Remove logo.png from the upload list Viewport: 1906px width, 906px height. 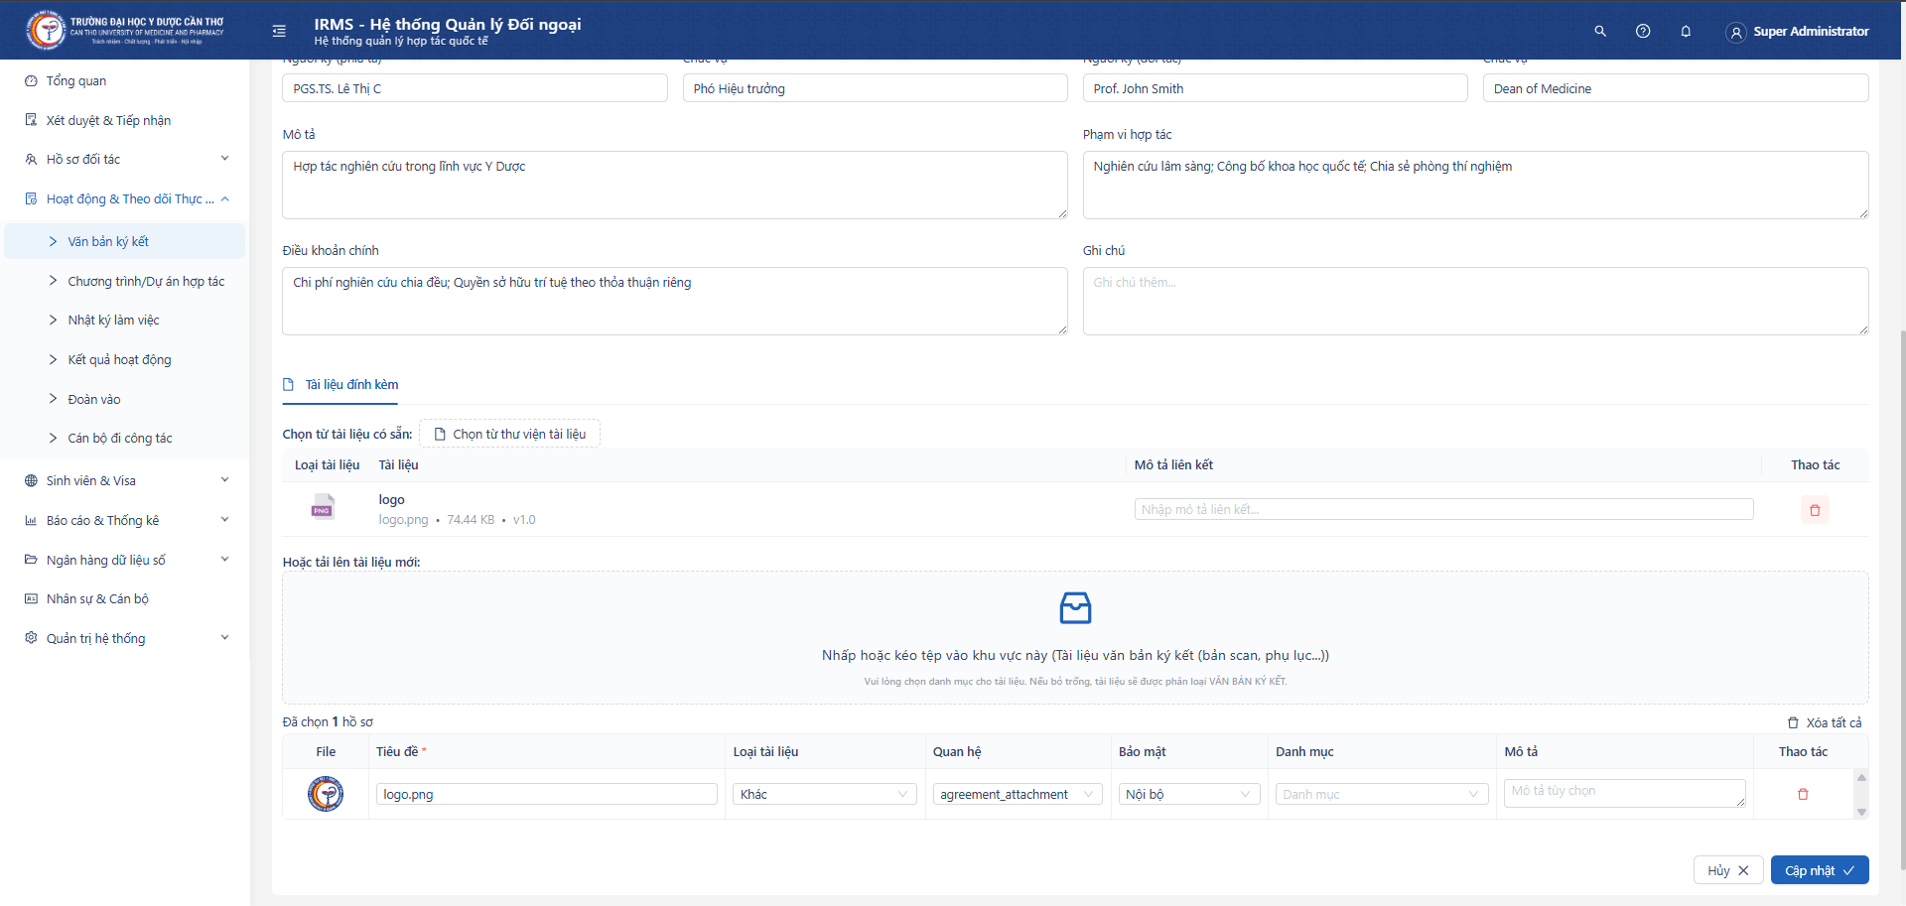[1803, 794]
